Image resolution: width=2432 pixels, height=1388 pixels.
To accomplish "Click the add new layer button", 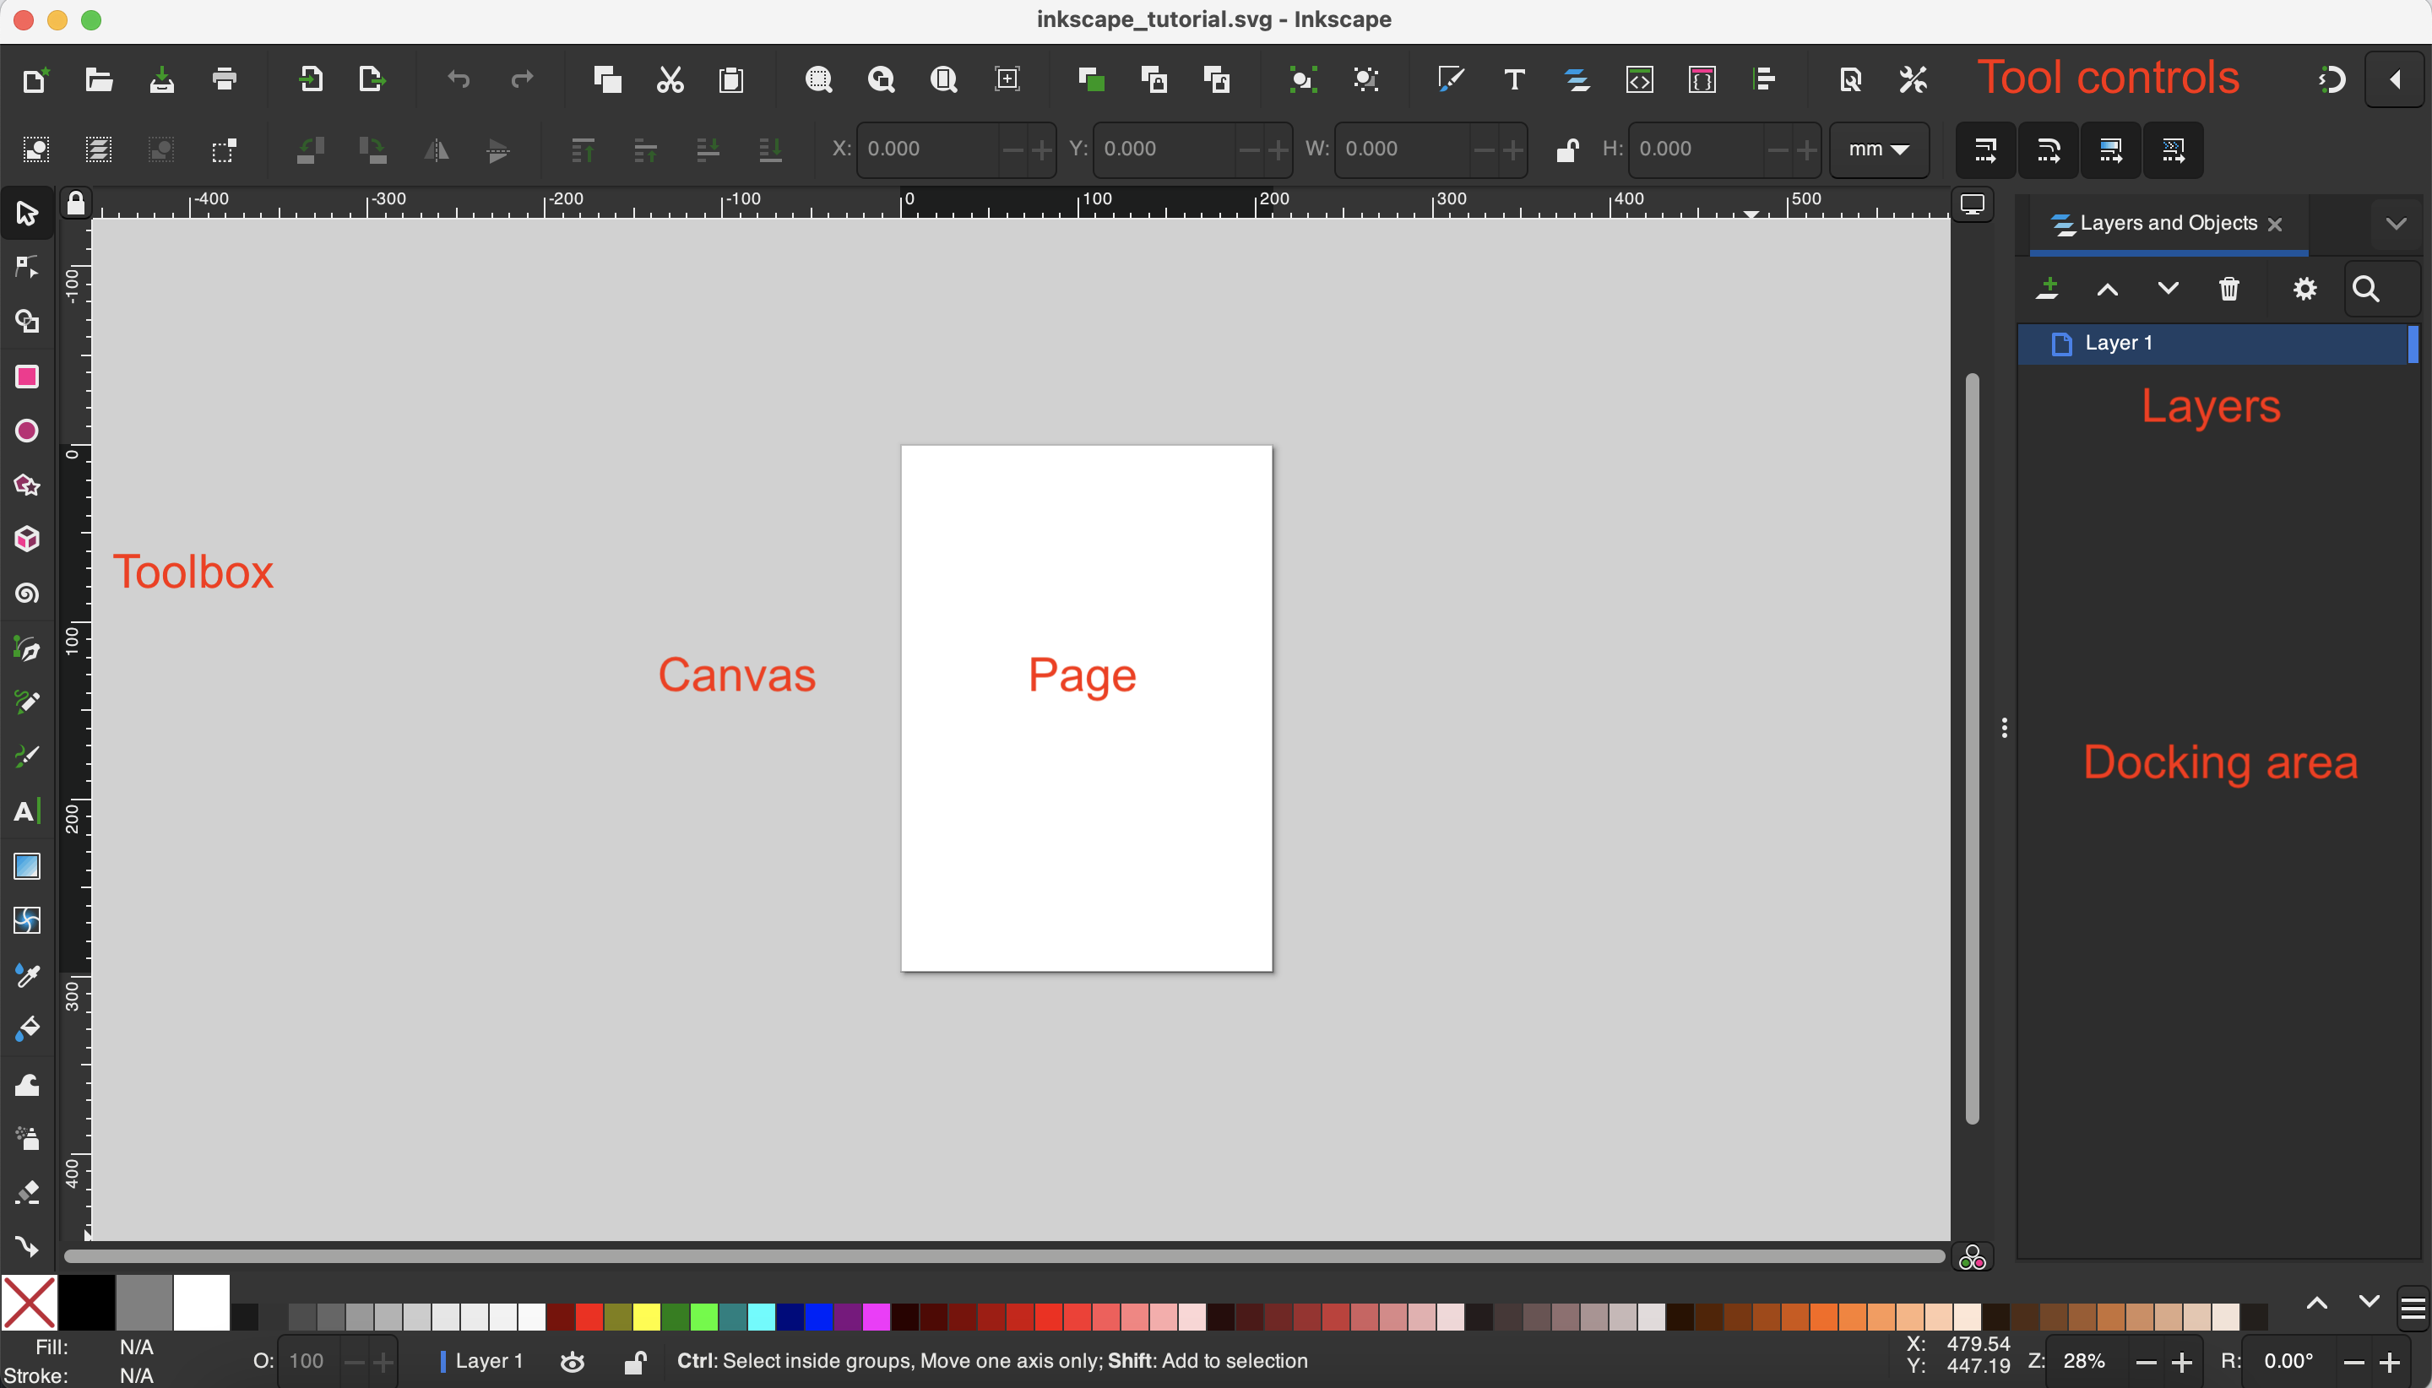I will [x=2047, y=289].
